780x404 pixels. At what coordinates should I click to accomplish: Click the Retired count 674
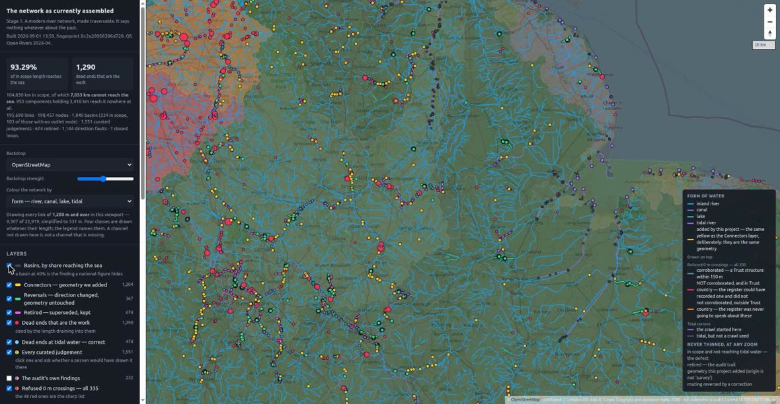click(x=130, y=312)
